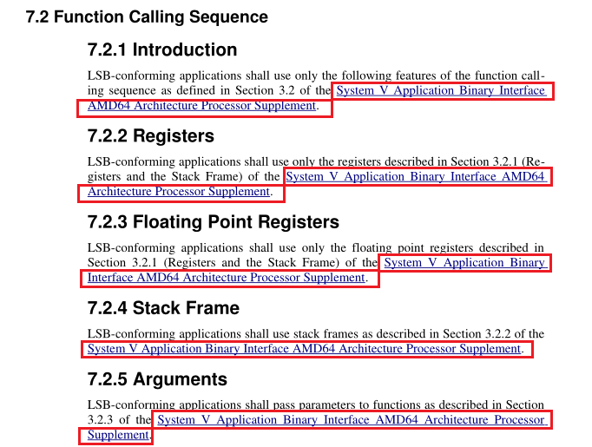Open the ABI supplement link under Introduction
This screenshot has height=447, width=592.
[441, 90]
